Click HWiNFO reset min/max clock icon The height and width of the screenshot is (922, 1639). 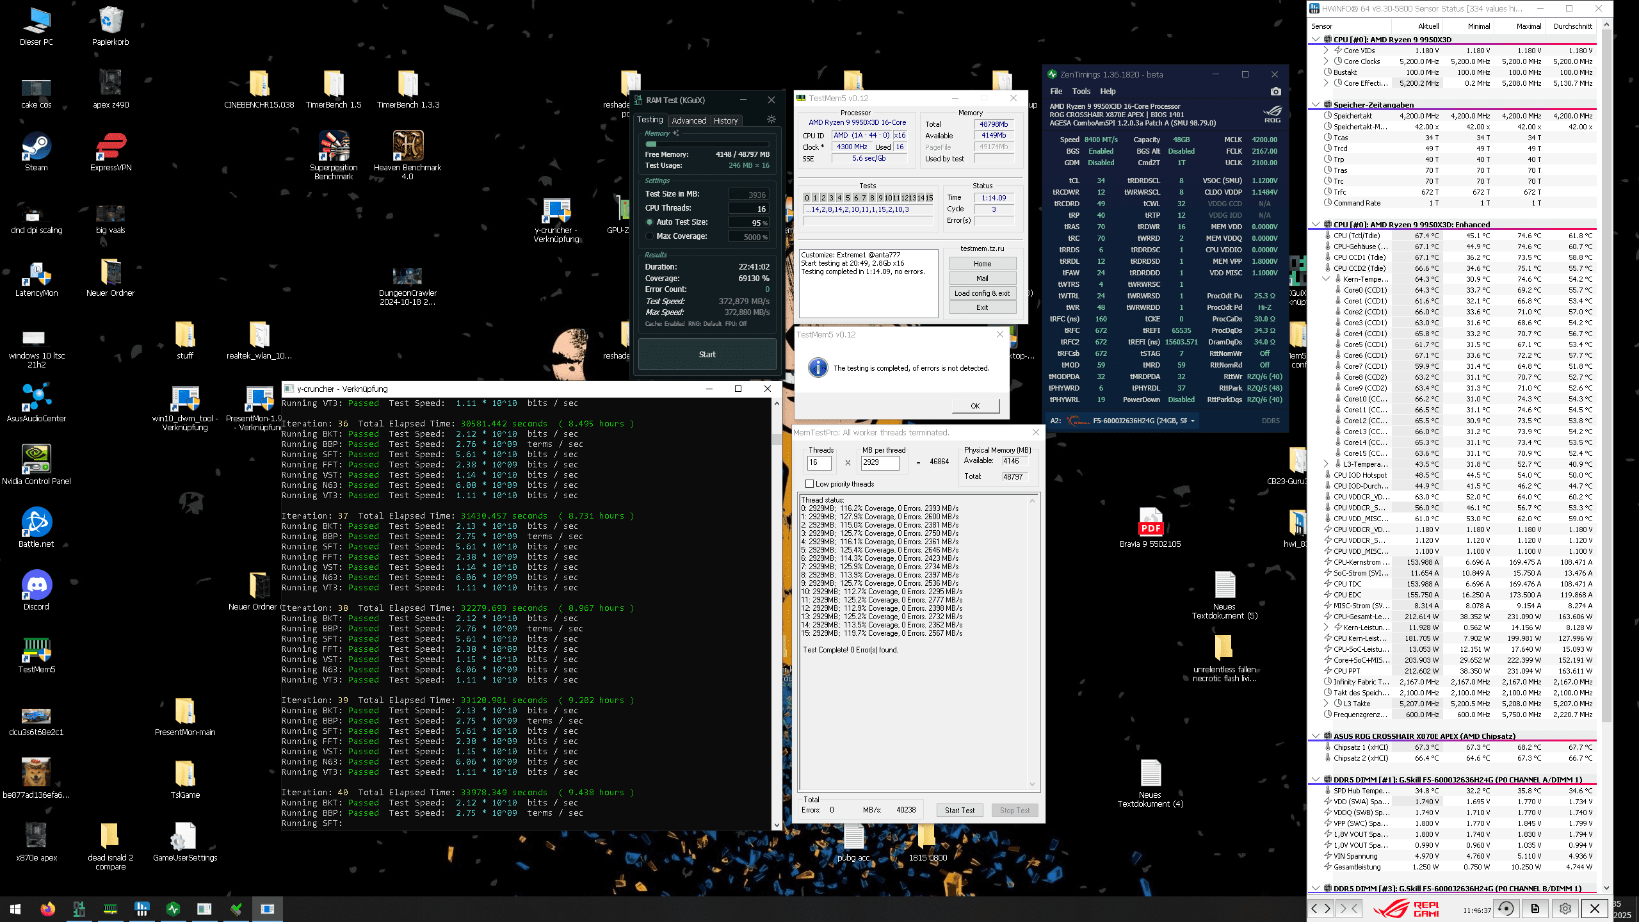point(1506,908)
